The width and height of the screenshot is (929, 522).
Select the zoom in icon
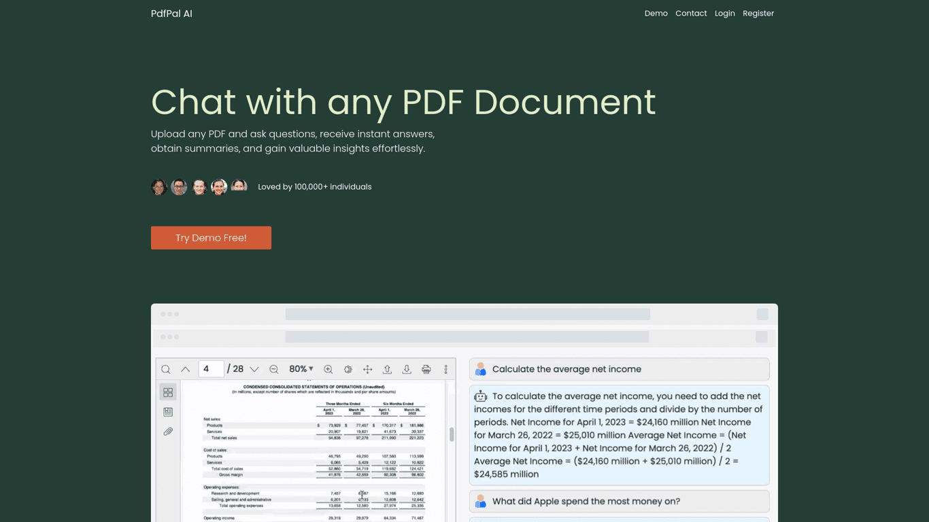tap(328, 369)
